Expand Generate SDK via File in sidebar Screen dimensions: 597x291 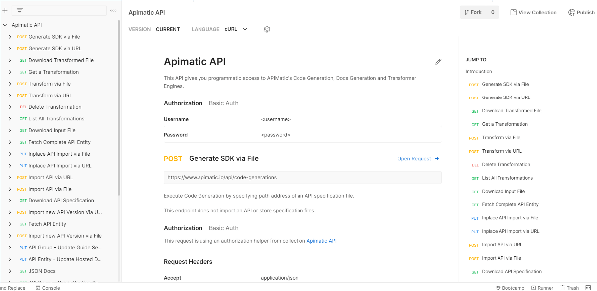click(x=10, y=37)
